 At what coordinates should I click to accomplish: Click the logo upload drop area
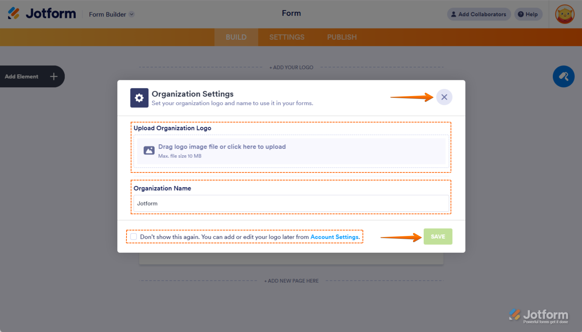(x=291, y=151)
